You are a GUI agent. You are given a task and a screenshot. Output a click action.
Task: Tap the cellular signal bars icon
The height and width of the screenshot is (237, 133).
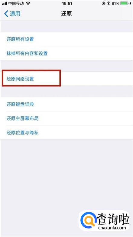coord(5,4)
